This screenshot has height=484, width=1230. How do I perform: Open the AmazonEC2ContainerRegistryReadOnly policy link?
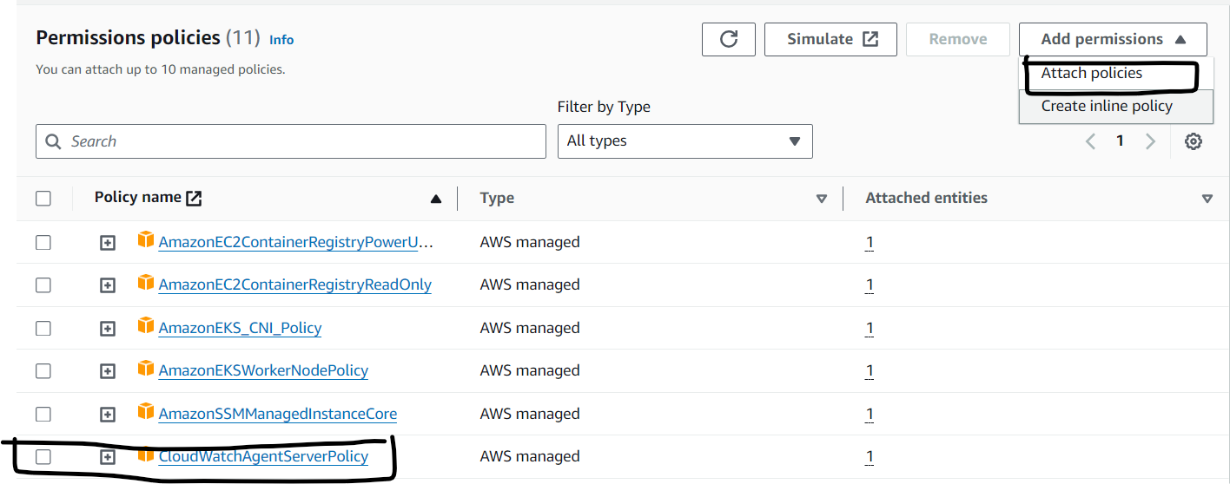295,285
